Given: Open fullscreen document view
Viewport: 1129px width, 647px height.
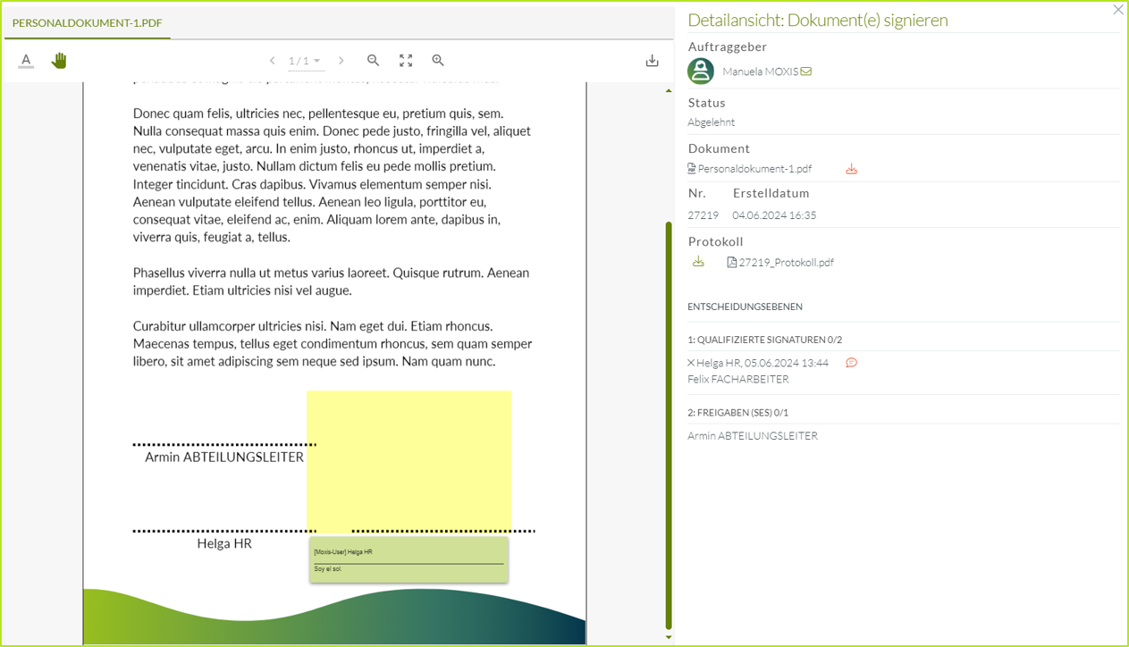Looking at the screenshot, I should tap(406, 60).
